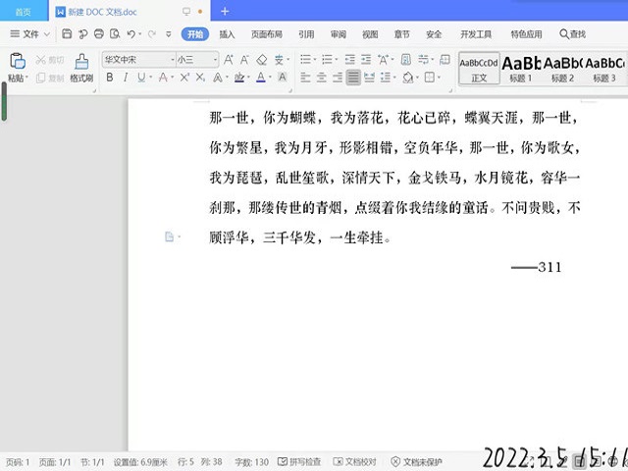Open Print Preview icon

tap(115, 34)
